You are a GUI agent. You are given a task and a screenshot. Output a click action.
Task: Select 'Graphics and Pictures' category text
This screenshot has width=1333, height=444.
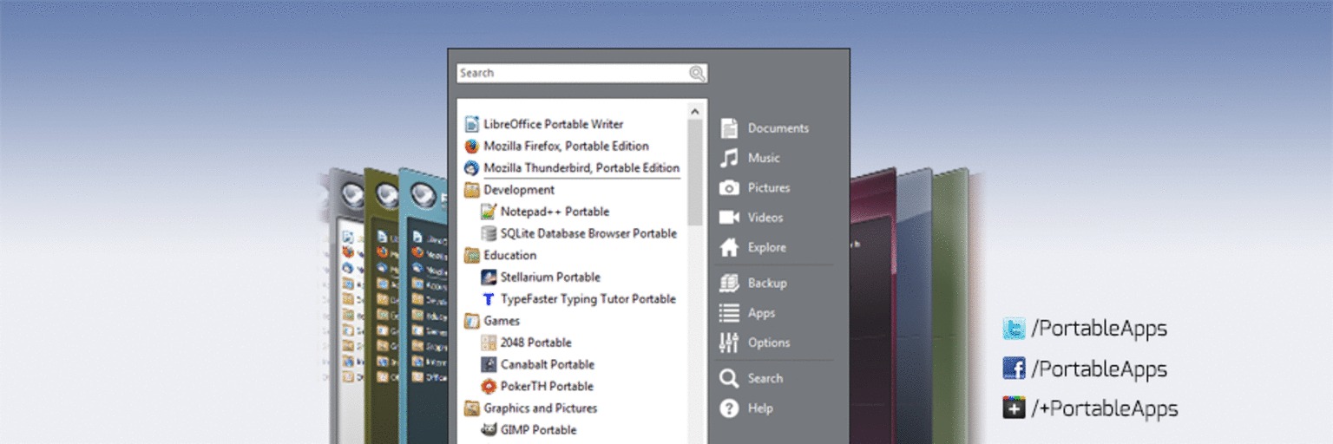pyautogui.click(x=541, y=408)
